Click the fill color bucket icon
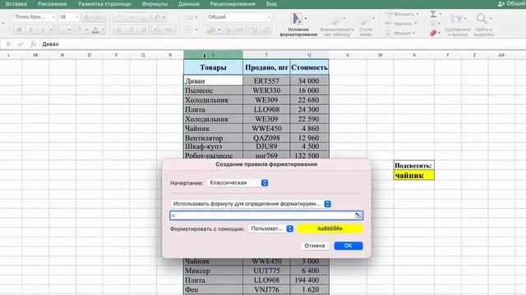This screenshot has width=526, height=295. [79, 29]
